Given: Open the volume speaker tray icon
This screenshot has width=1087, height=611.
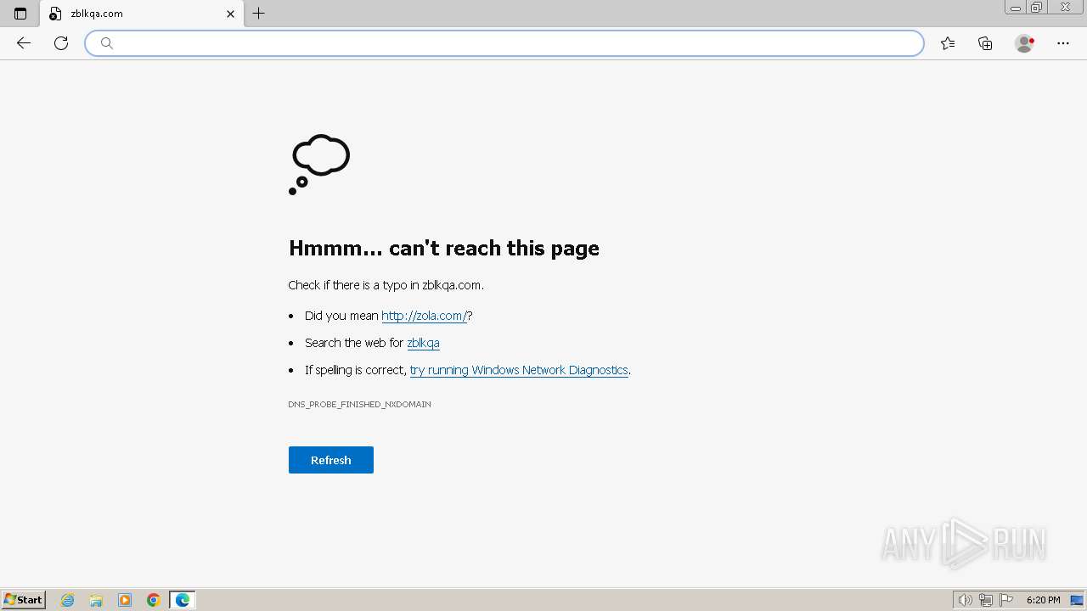Looking at the screenshot, I should 965,600.
